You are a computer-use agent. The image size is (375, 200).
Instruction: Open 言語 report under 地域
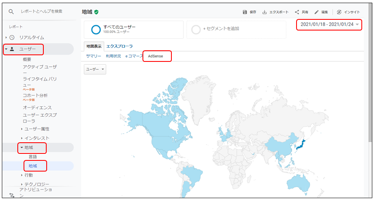tap(33, 157)
